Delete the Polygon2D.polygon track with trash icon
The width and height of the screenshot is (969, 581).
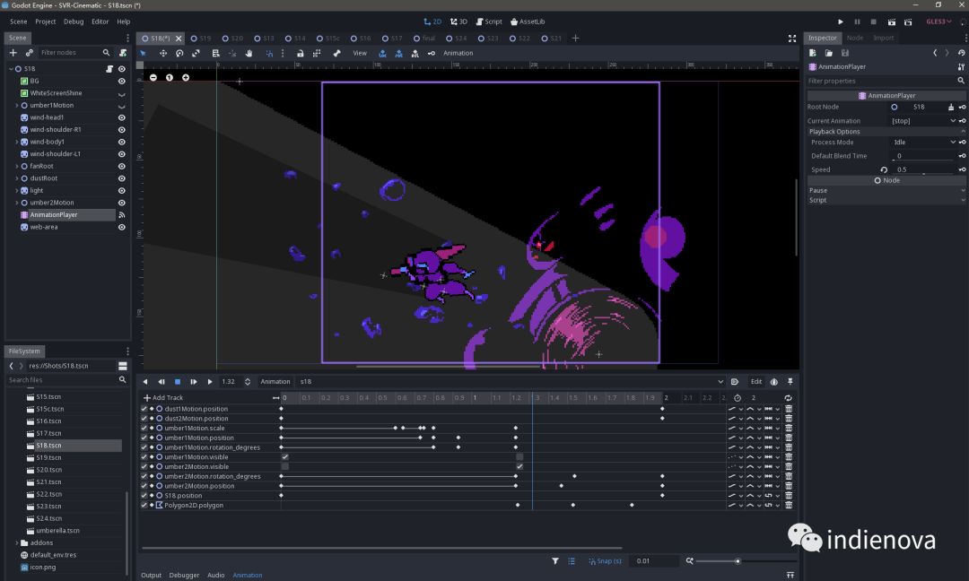coord(789,506)
